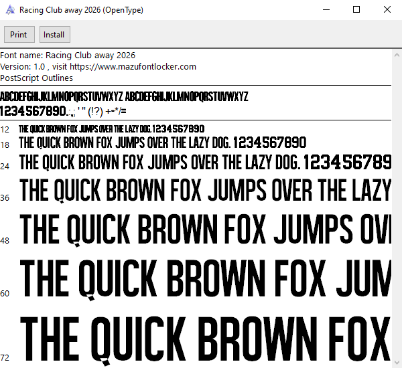Click the 24-point quick brown fox sample
The height and width of the screenshot is (368, 402).
205,162
